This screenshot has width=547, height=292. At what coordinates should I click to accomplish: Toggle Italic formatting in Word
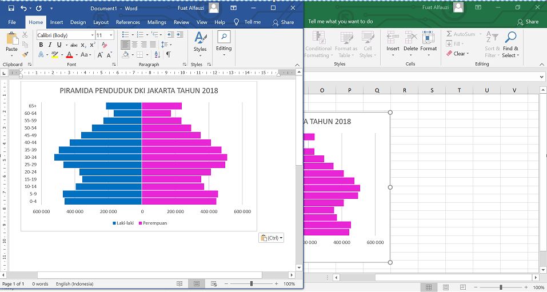pyautogui.click(x=50, y=45)
